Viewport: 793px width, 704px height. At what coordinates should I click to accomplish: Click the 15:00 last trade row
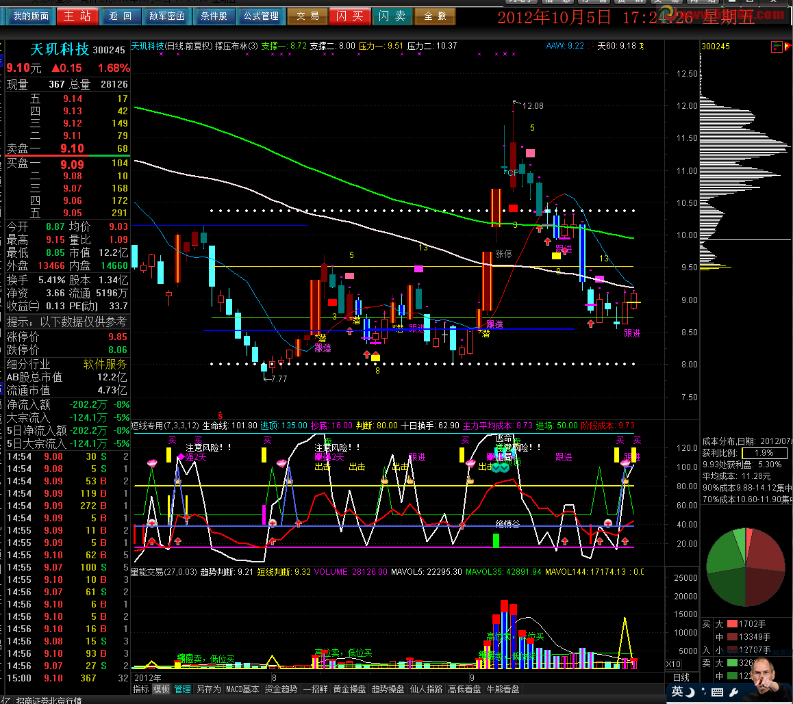66,678
